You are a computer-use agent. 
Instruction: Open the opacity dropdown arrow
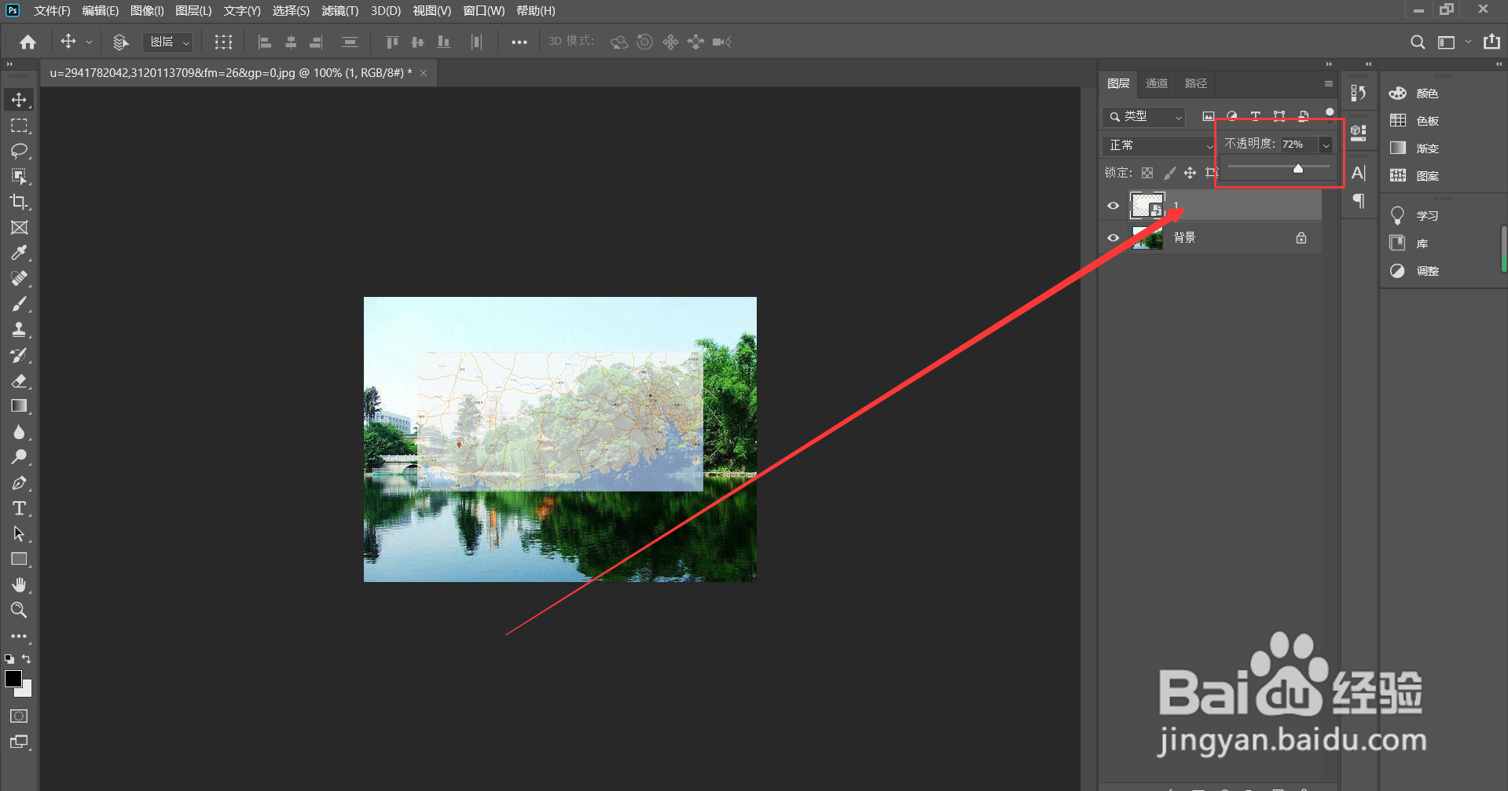[1326, 145]
